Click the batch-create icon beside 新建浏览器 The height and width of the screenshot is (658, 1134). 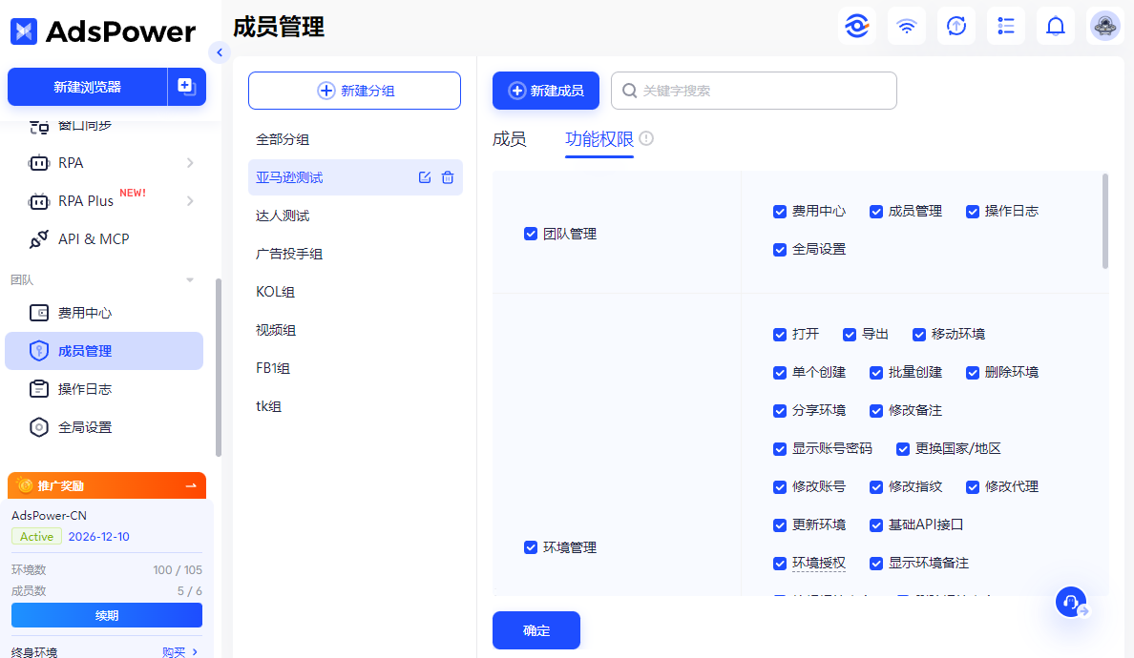186,87
